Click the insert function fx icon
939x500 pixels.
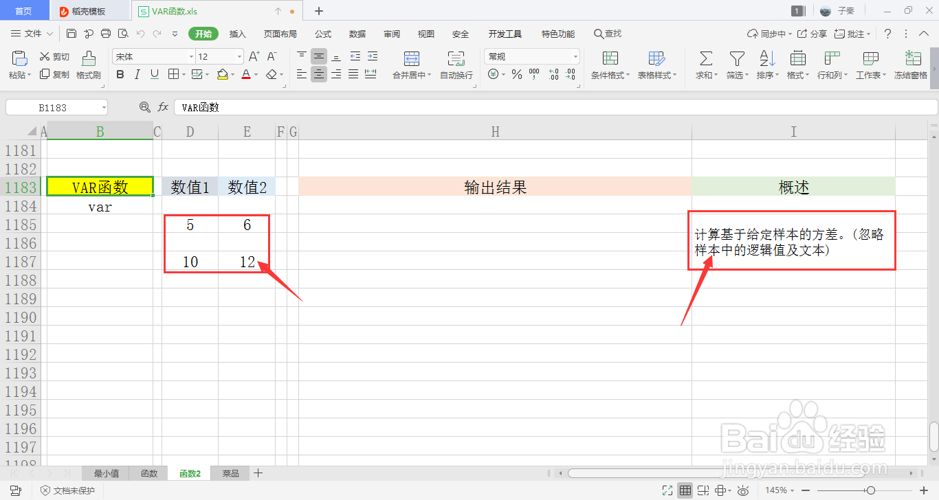[x=163, y=107]
